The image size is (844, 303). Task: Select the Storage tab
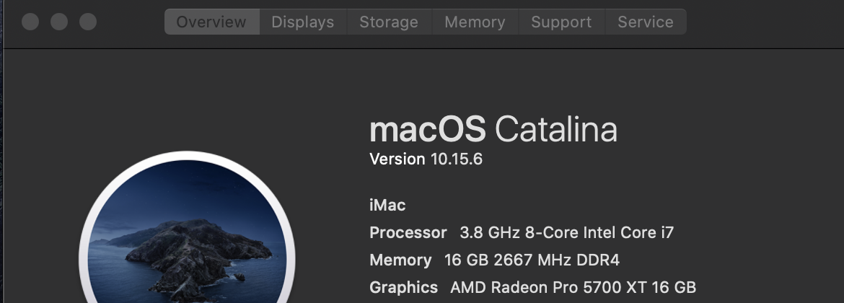[389, 22]
